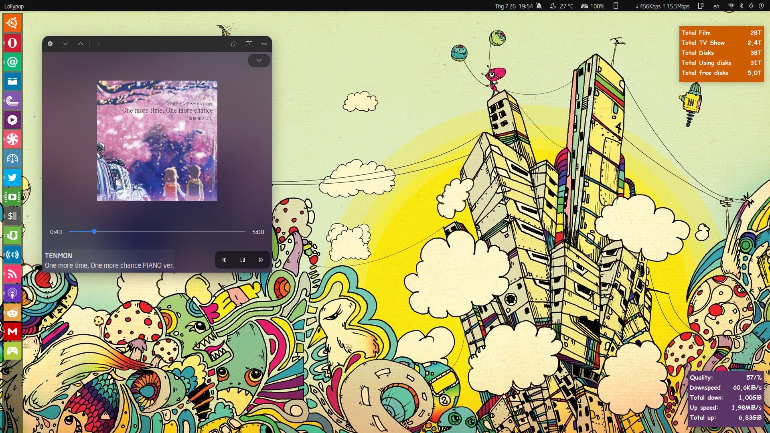The height and width of the screenshot is (433, 770).
Task: Pause the current song in Lollypop
Action: click(x=243, y=260)
